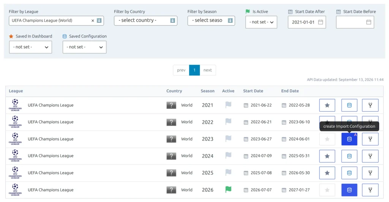Click the Active column header
Screen dimensions: 389x202
[228, 91]
